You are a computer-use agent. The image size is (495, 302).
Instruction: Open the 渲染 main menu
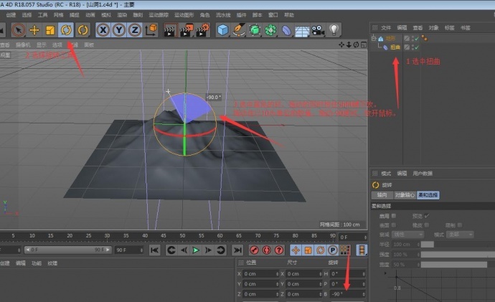click(122, 15)
